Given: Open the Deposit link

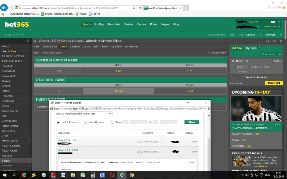Looking at the screenshot, I should pos(267,27).
